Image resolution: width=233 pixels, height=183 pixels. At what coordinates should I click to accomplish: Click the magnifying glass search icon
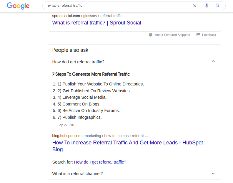point(218,6)
